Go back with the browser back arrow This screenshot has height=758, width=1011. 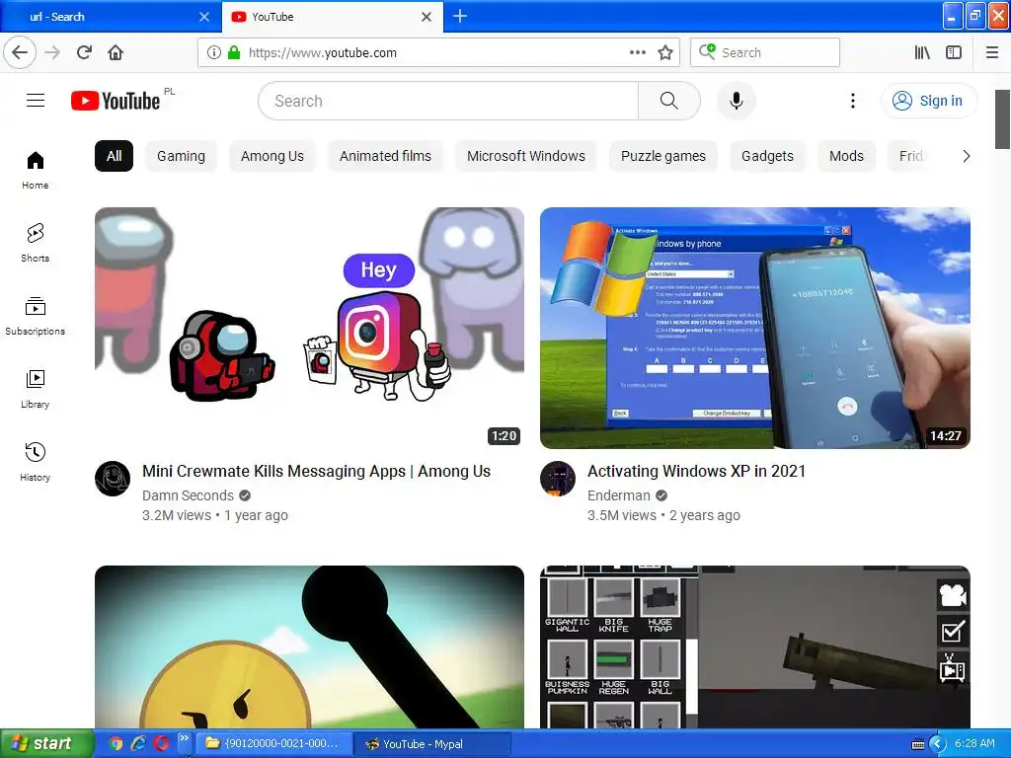20,52
